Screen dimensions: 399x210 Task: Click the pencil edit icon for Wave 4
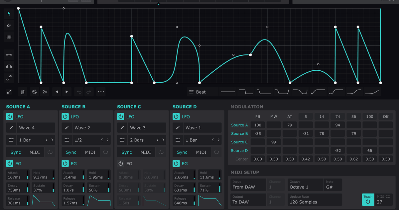(x=11, y=128)
